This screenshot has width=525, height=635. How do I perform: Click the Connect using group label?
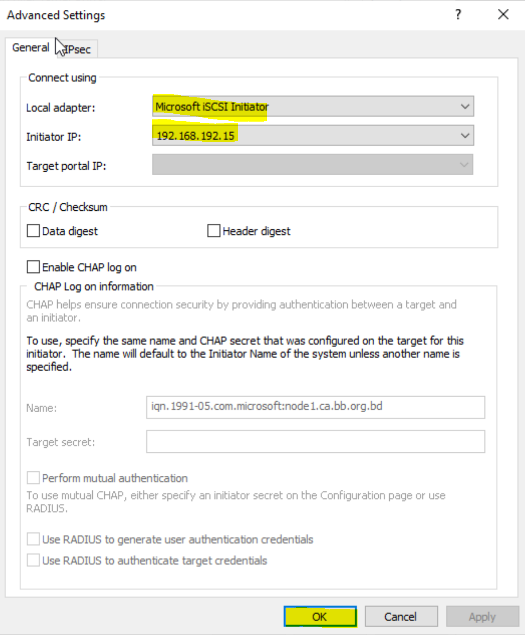[62, 78]
